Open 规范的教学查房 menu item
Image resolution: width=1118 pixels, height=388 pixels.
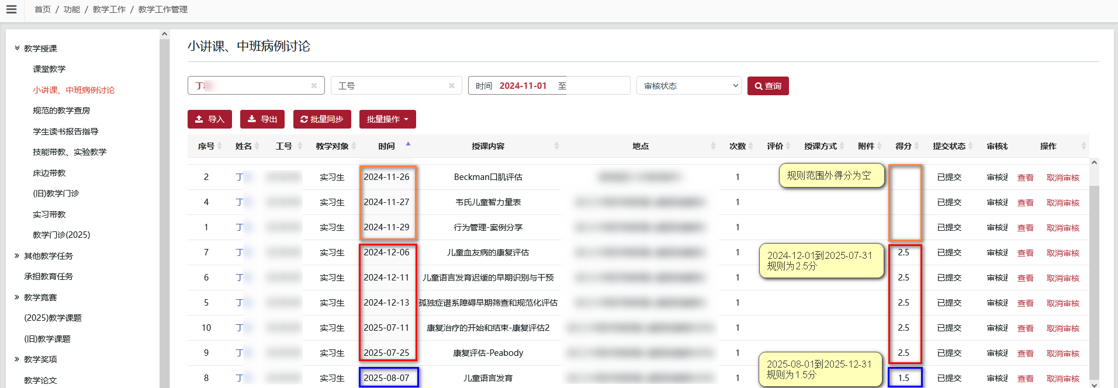(x=61, y=110)
